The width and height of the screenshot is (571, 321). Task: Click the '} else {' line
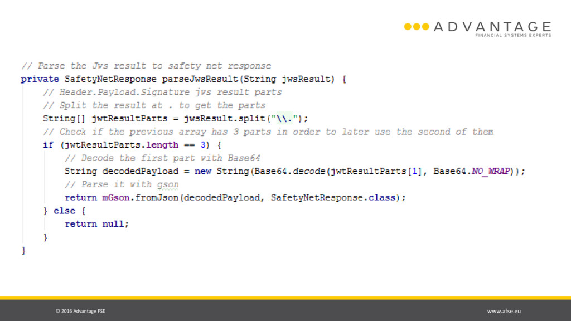tap(65, 211)
